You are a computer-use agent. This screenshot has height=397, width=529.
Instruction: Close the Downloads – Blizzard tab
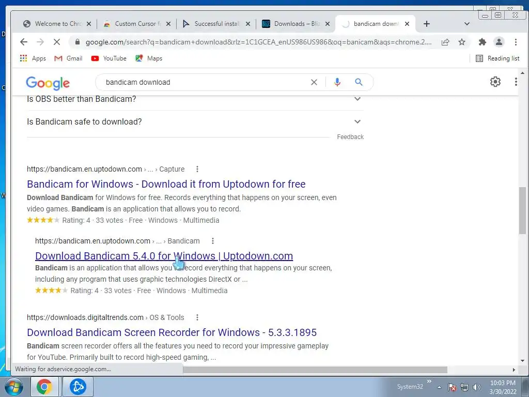[x=327, y=24]
